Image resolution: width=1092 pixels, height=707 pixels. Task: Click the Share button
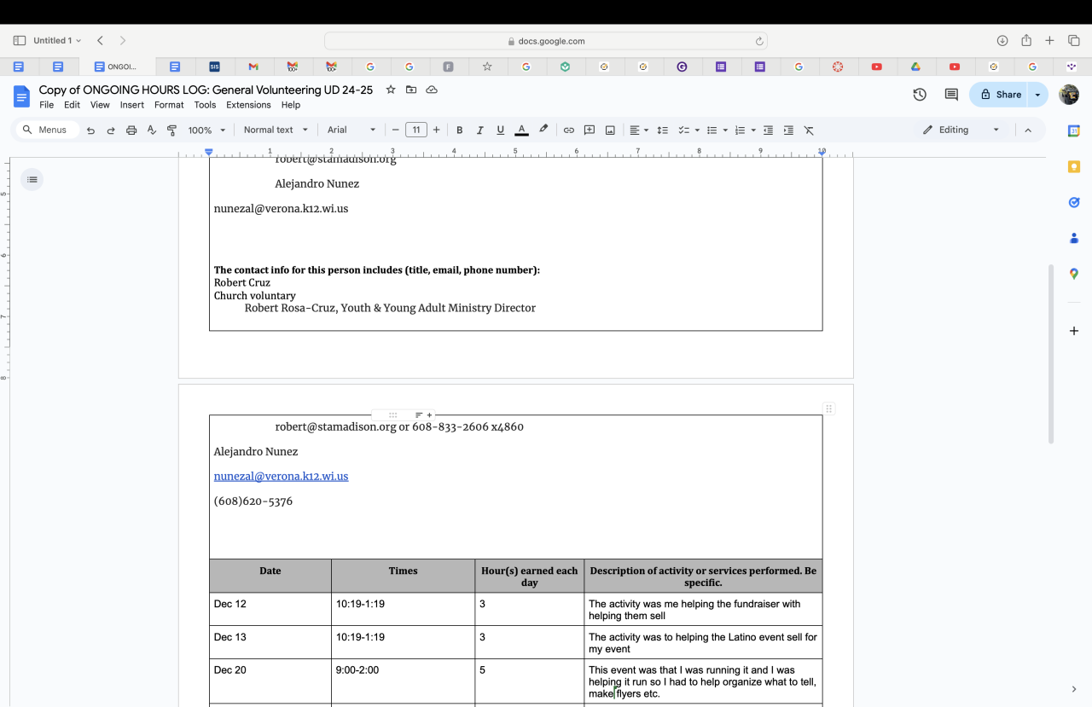(x=1000, y=95)
